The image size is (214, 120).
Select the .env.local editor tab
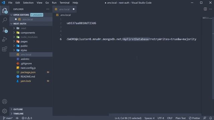pyautogui.click(x=65, y=9)
